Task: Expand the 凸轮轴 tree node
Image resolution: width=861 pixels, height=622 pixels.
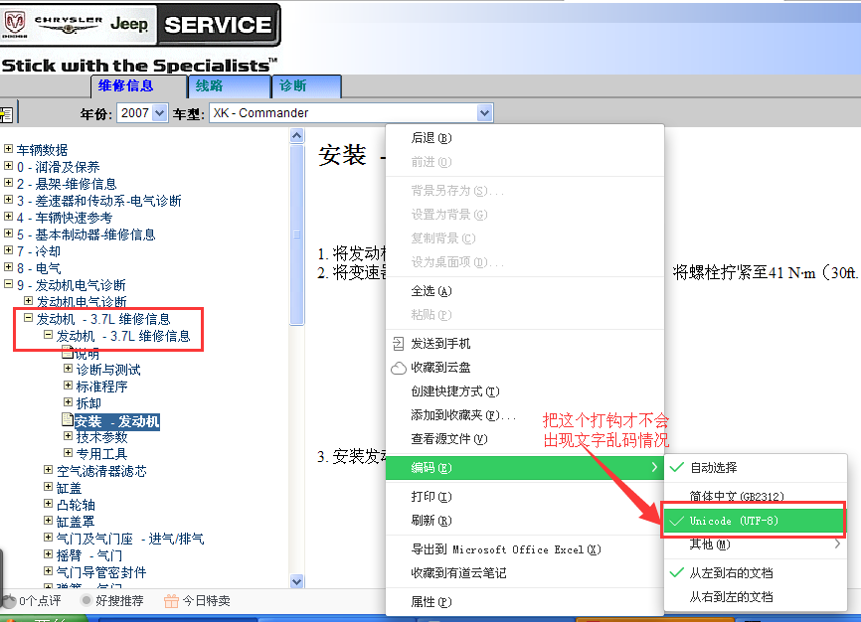Action: click(49, 503)
